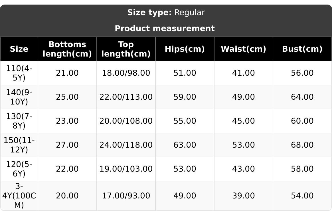Select the Bust(cm) column header
This screenshot has height=211, width=332.
pos(302,49)
